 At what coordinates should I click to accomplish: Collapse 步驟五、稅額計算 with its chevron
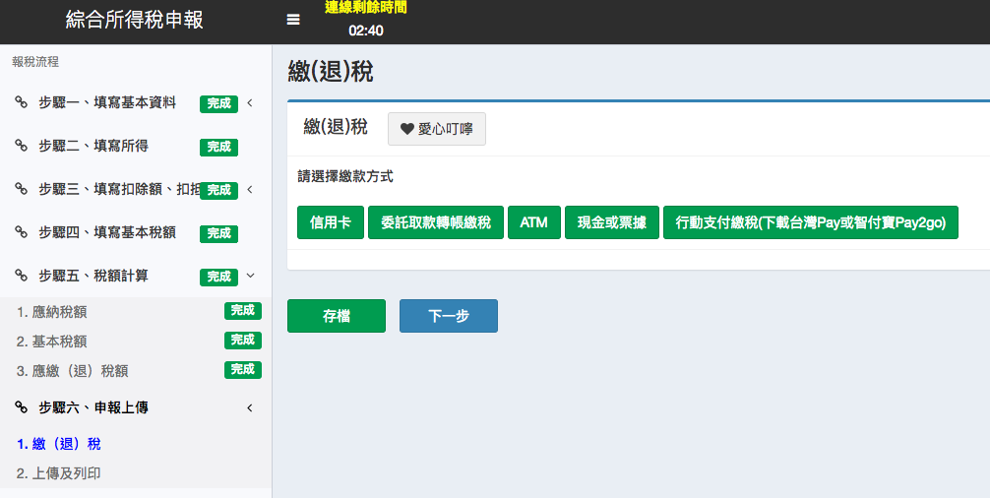click(250, 277)
